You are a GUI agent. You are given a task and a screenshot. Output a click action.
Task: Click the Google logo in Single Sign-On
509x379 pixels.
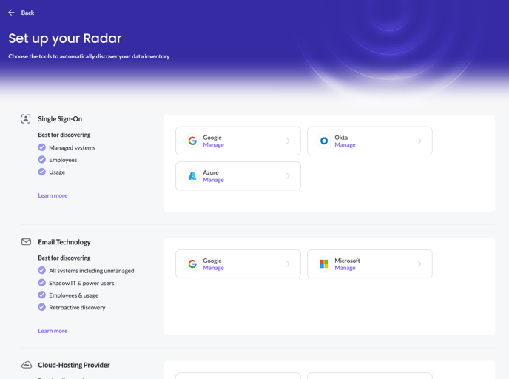(x=192, y=141)
